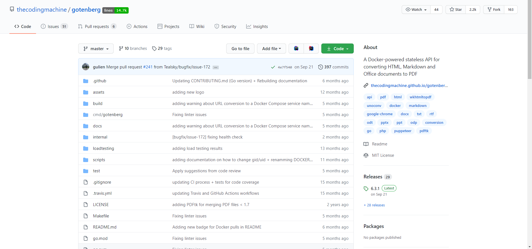Screen dimensions: 532x249
Task: Open the .github folder icon
Action: coord(86,81)
